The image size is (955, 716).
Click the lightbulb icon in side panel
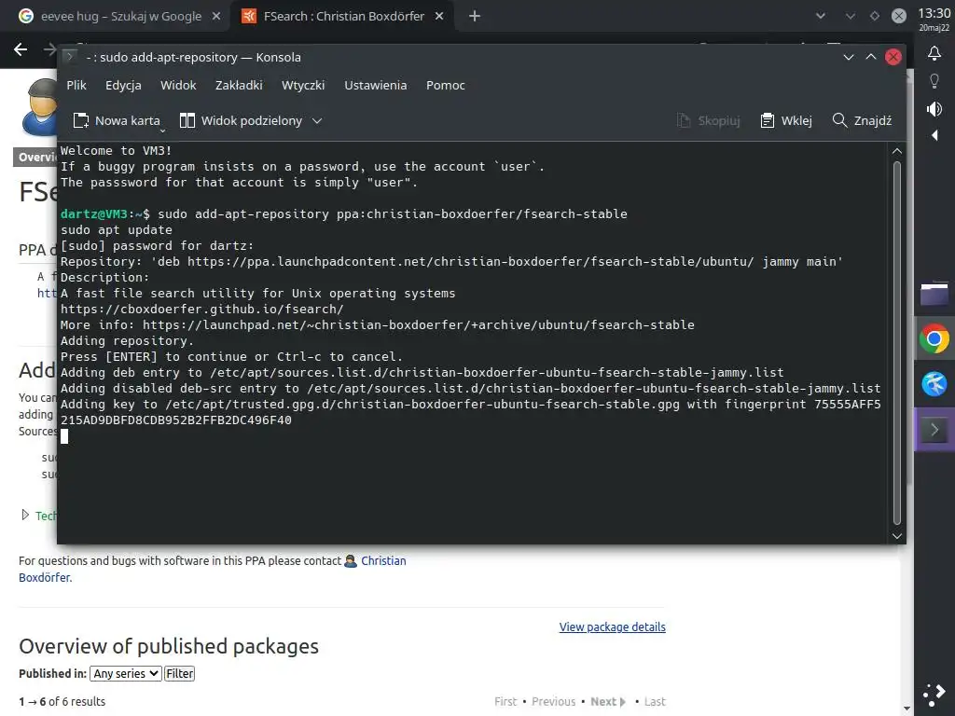click(934, 80)
